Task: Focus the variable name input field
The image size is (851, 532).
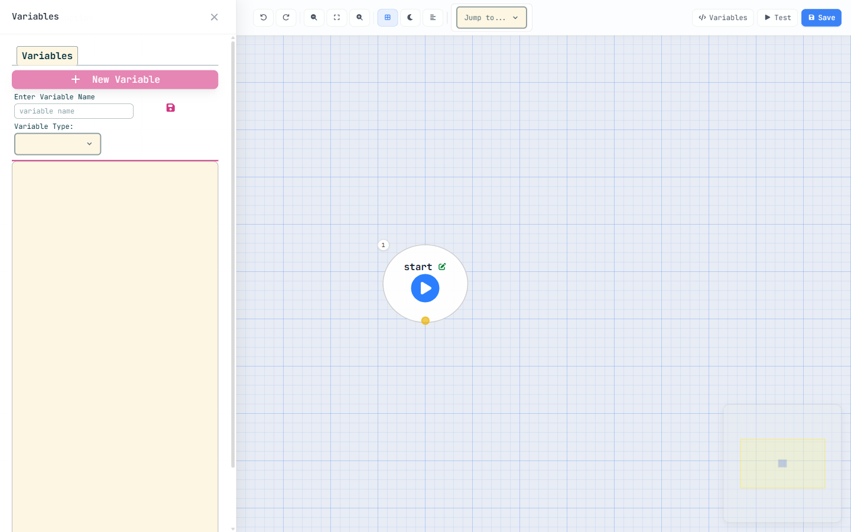Action: point(74,111)
